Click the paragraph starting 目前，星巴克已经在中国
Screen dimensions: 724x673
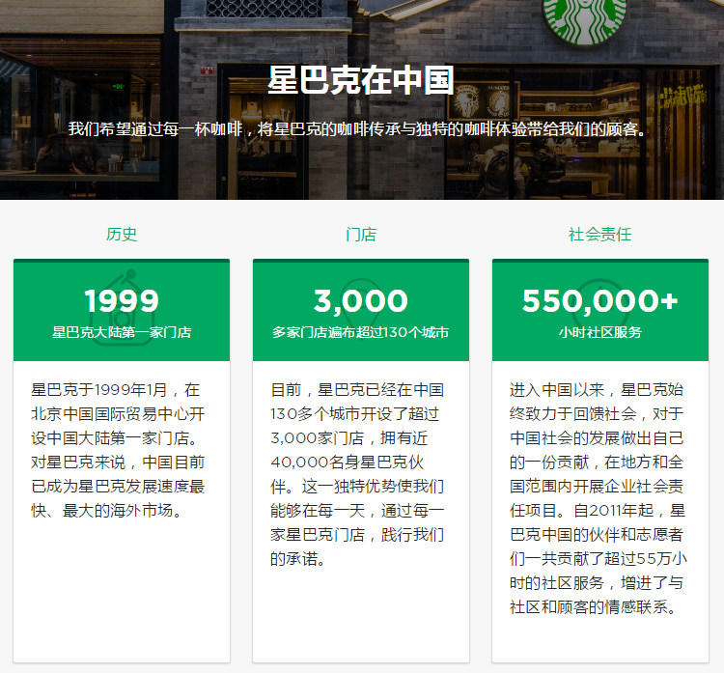coord(357,474)
